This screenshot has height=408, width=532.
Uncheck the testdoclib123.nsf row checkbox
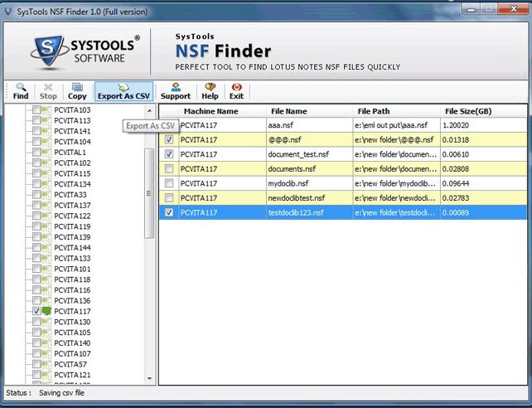click(169, 212)
